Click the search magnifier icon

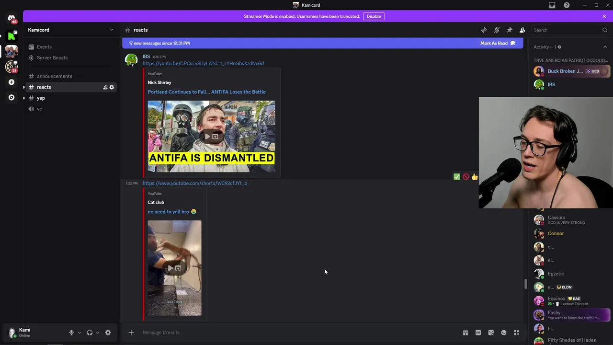604,30
